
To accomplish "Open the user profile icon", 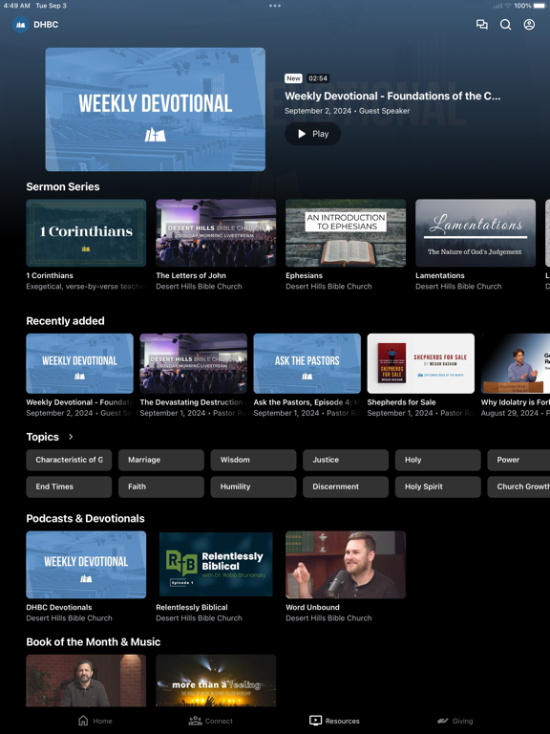I will click(529, 24).
